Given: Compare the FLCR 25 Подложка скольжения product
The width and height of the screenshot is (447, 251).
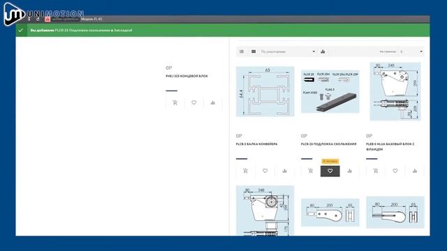Looking at the screenshot, I should (349, 171).
